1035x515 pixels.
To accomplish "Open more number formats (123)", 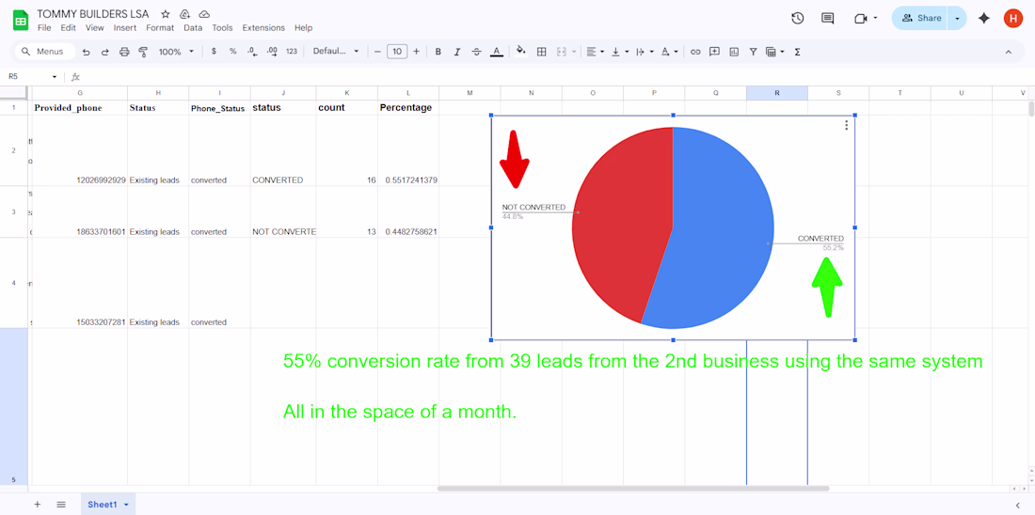I will [x=291, y=52].
